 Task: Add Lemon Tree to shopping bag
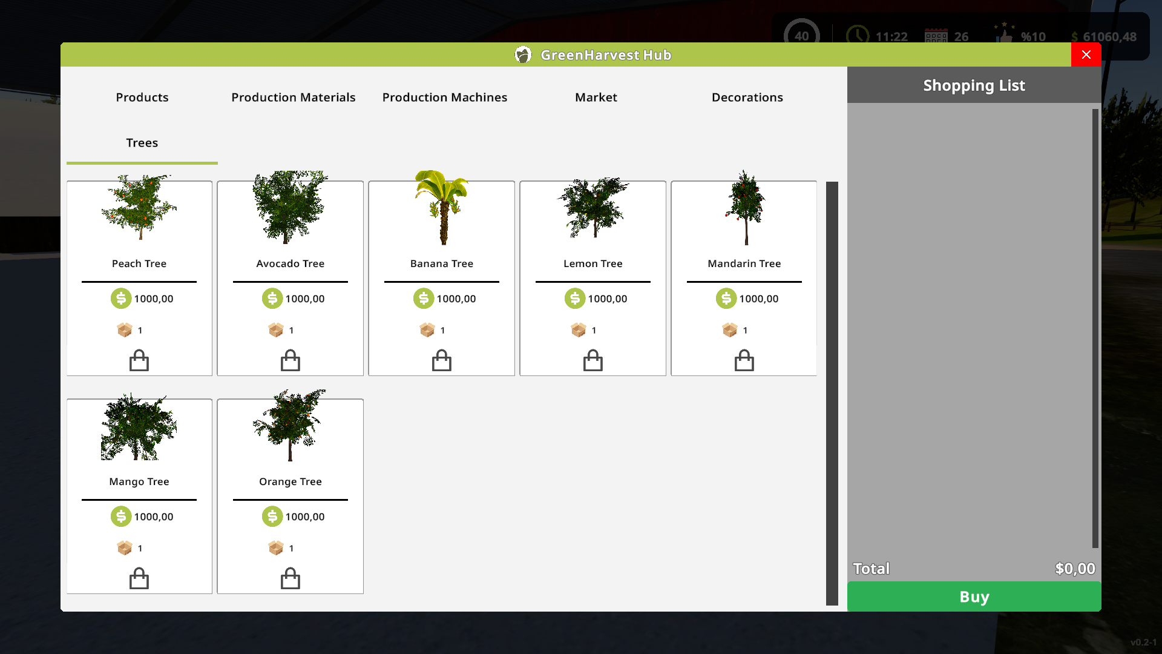[x=593, y=360]
